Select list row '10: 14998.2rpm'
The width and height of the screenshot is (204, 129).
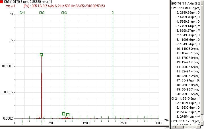[x=188, y=49]
